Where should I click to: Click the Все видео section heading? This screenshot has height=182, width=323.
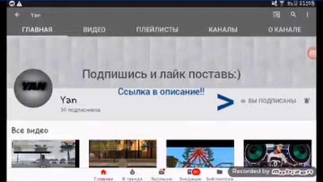click(30, 130)
